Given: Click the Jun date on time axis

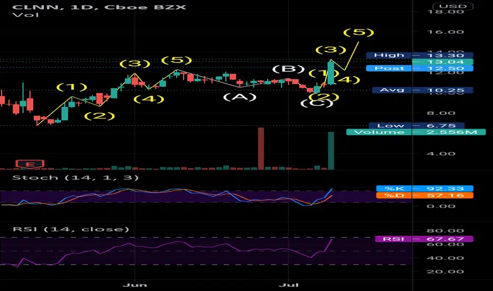Looking at the screenshot, I should (x=134, y=285).
